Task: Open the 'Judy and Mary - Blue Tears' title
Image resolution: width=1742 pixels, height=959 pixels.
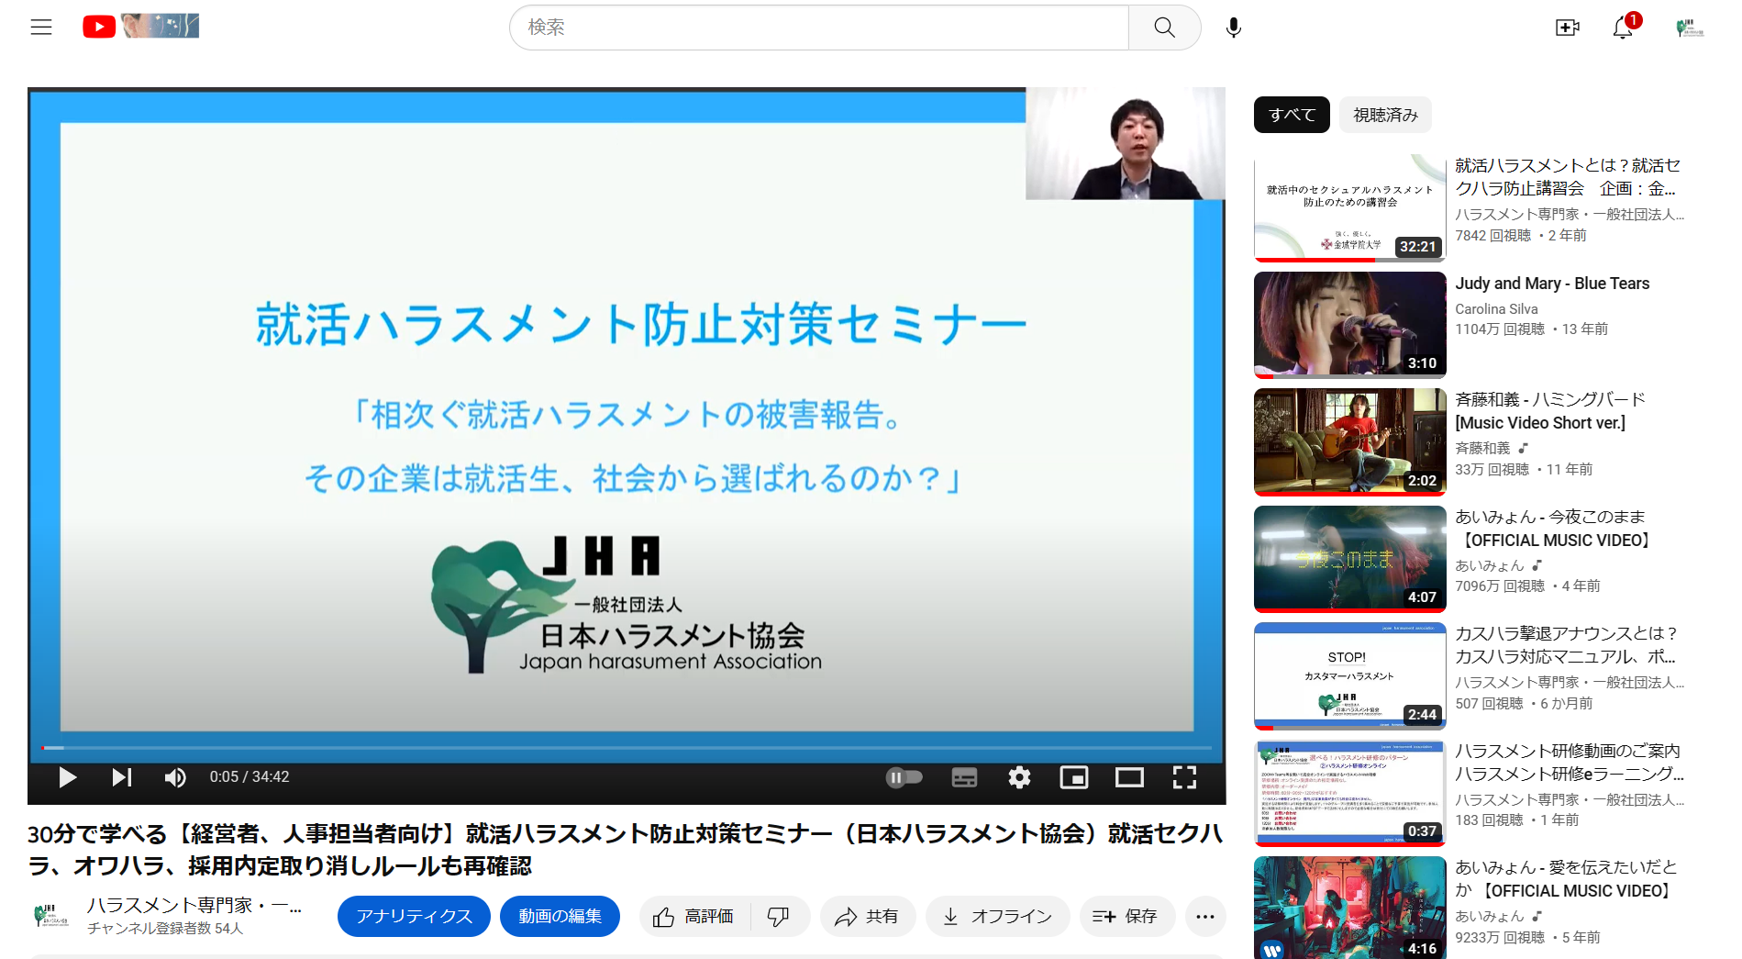Action: (1552, 284)
